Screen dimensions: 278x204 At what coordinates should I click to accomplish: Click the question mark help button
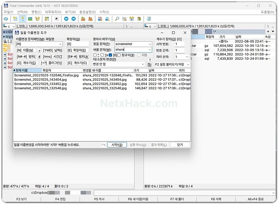tap(150, 60)
